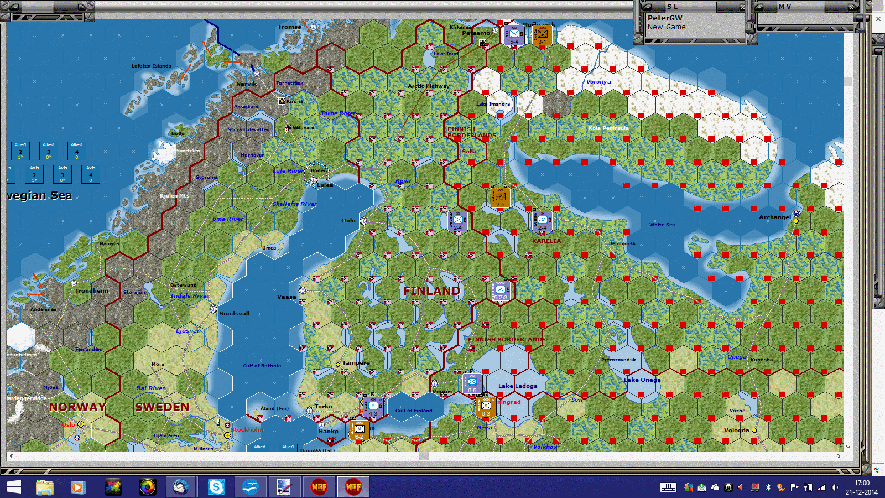885x498 pixels.
Task: Open the Windows Start button
Action: [13, 487]
